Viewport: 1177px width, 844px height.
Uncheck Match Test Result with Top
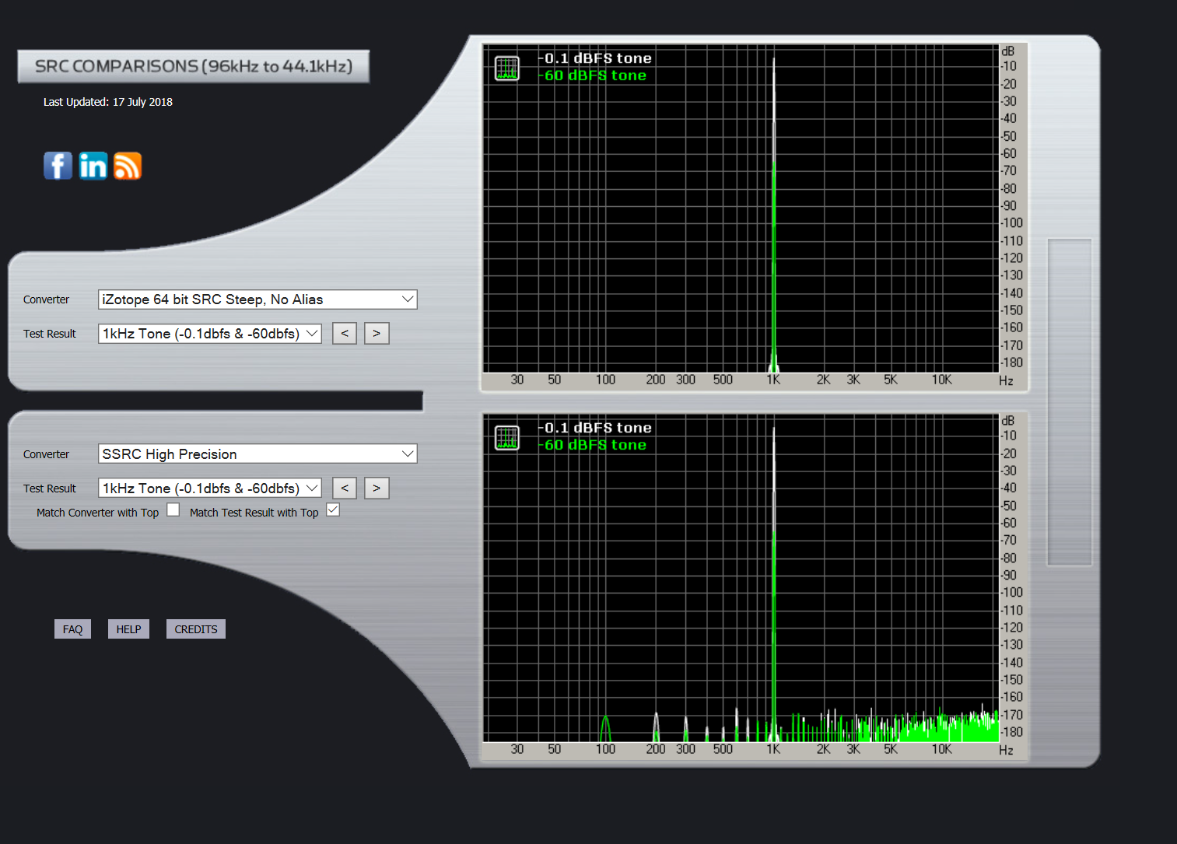(333, 510)
